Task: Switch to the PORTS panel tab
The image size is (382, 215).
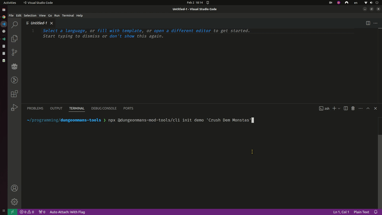Action: coord(128,108)
